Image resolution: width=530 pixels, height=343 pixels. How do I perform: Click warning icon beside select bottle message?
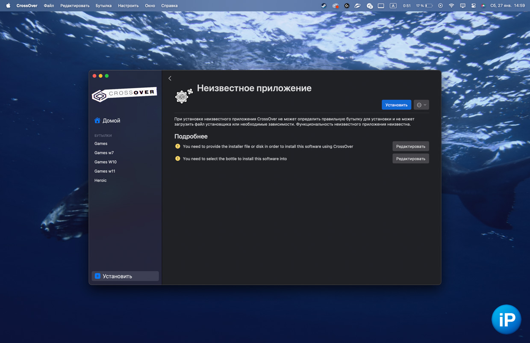[178, 159]
